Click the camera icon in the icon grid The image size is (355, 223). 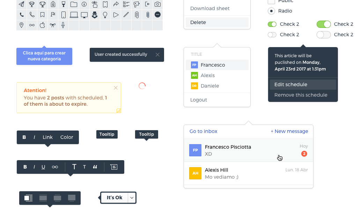coord(157,4)
